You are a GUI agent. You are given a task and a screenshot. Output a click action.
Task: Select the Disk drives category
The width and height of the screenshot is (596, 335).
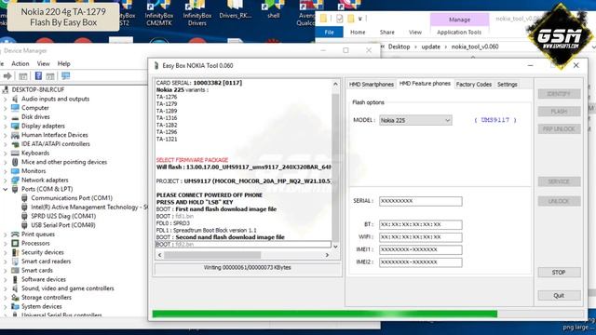pyautogui.click(x=35, y=117)
